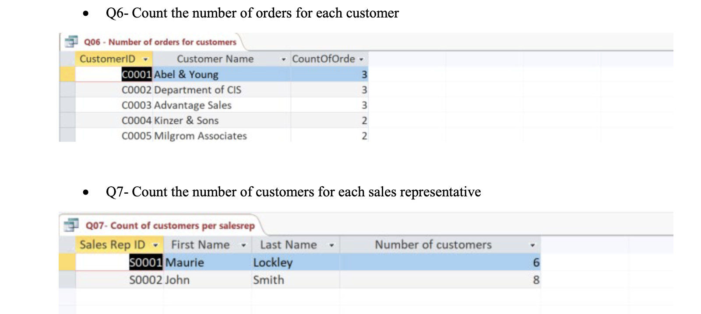Click the row selector for S0001

[x=67, y=262]
